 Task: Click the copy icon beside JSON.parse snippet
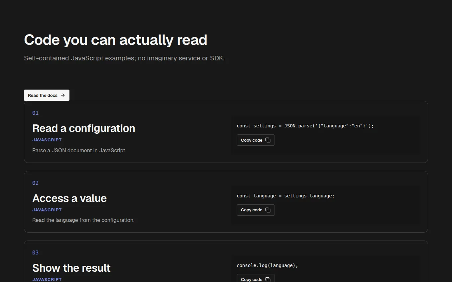(268, 140)
